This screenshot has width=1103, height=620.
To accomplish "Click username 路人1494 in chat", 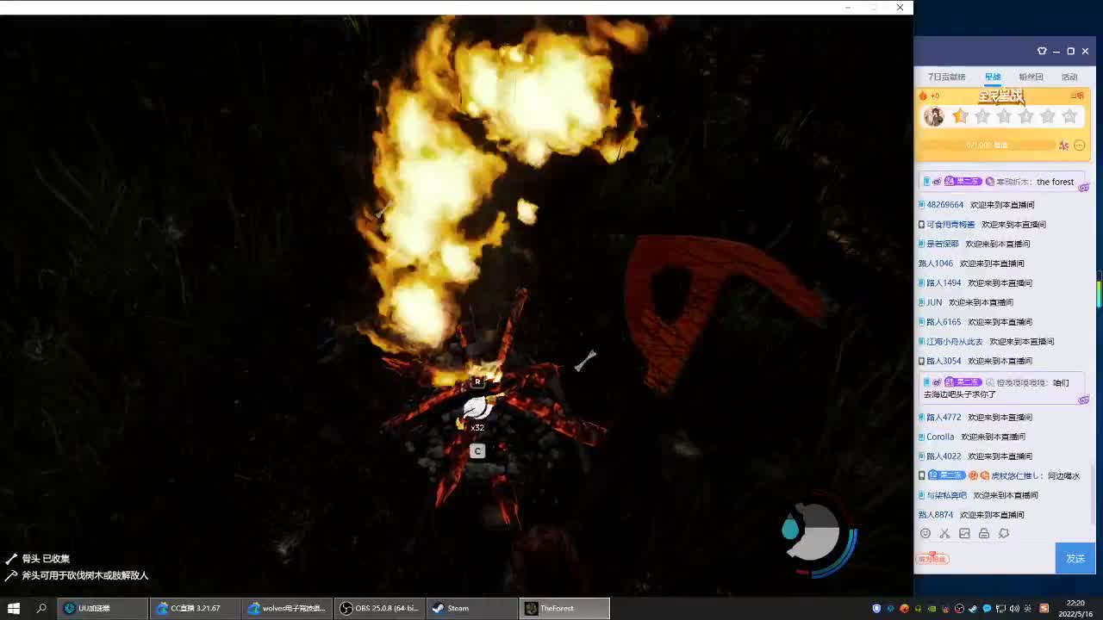I will 944,283.
